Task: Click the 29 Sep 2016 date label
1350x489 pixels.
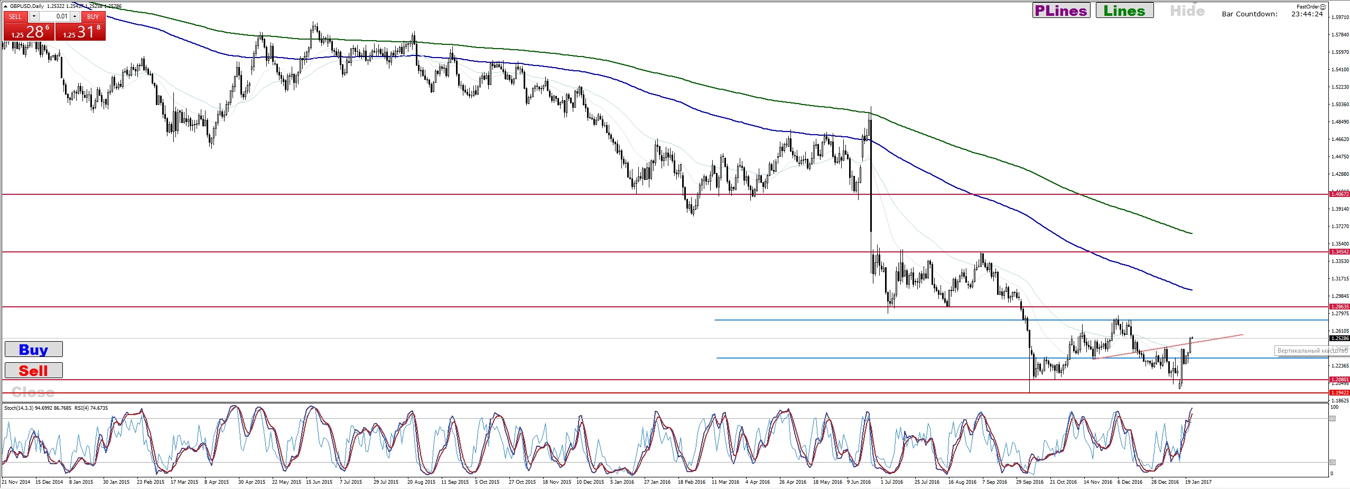Action: (1030, 482)
